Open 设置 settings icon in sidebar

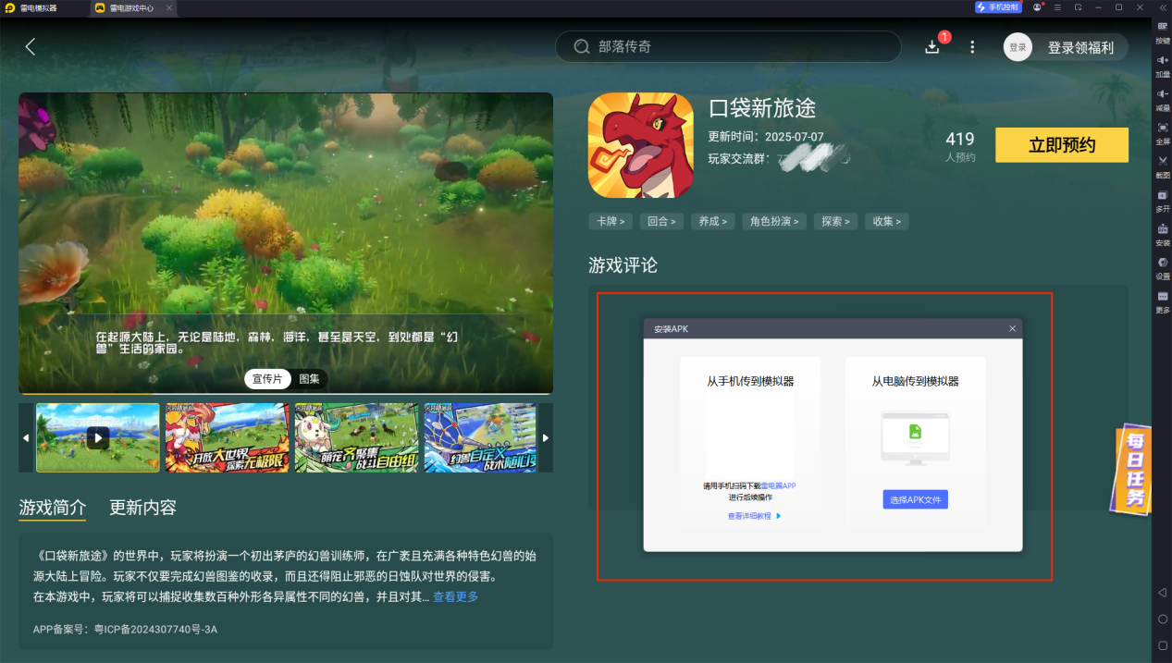[1163, 267]
